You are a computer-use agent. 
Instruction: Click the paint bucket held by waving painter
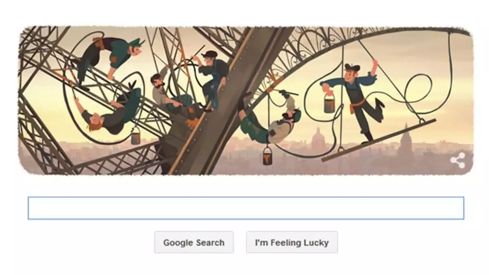coord(330,104)
